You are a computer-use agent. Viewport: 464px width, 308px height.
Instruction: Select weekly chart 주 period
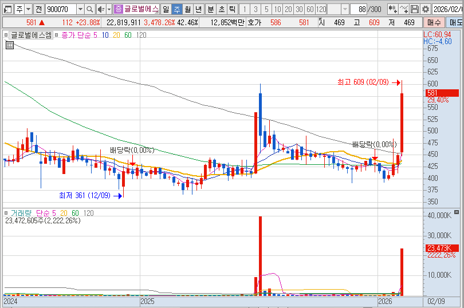coord(177,10)
